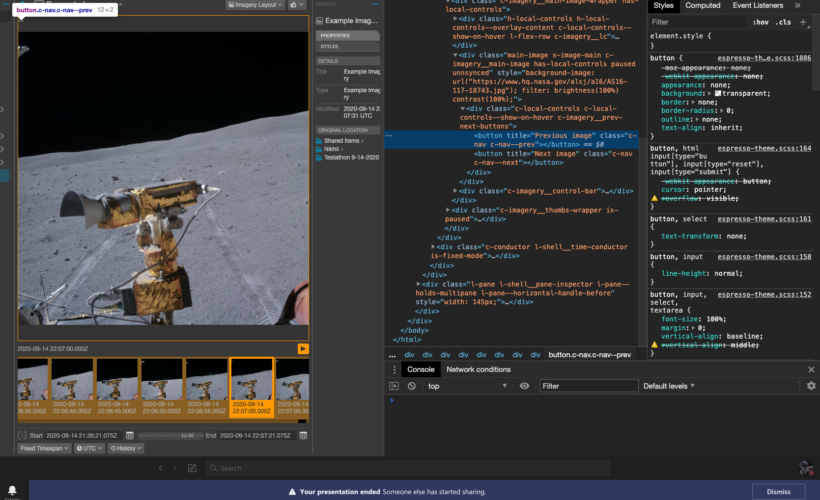The image size is (820, 500).
Task: Show the console sidebar panel icon
Action: pos(394,386)
